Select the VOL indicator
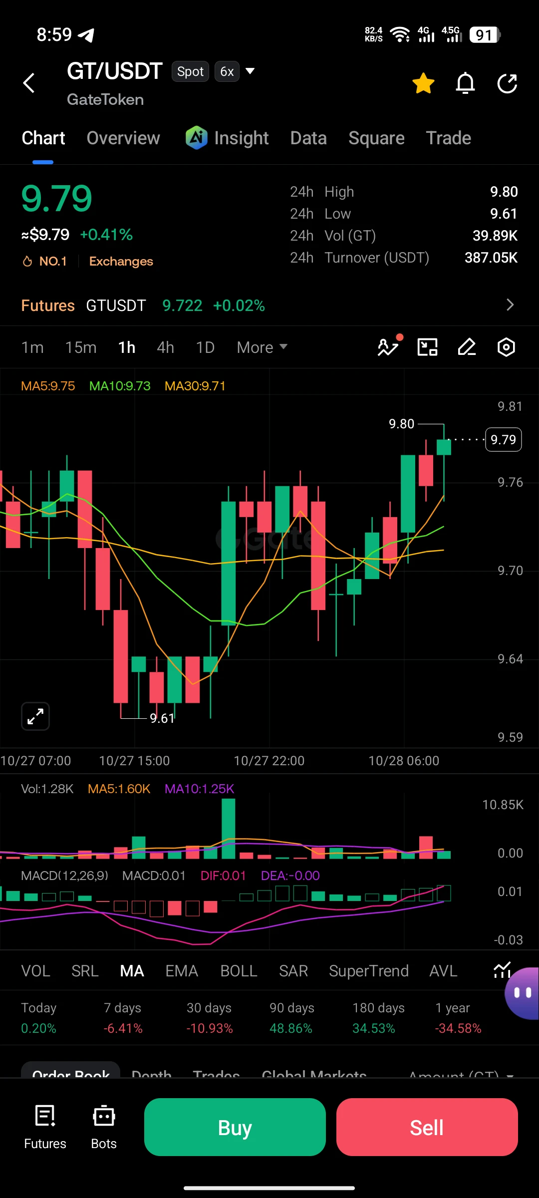Screen dimensions: 539x1198 [35, 970]
